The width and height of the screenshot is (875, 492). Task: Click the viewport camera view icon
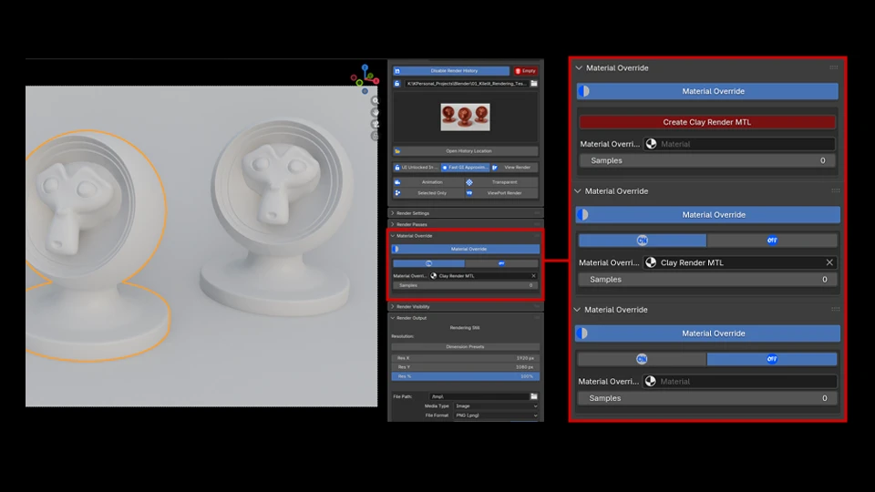pyautogui.click(x=375, y=125)
